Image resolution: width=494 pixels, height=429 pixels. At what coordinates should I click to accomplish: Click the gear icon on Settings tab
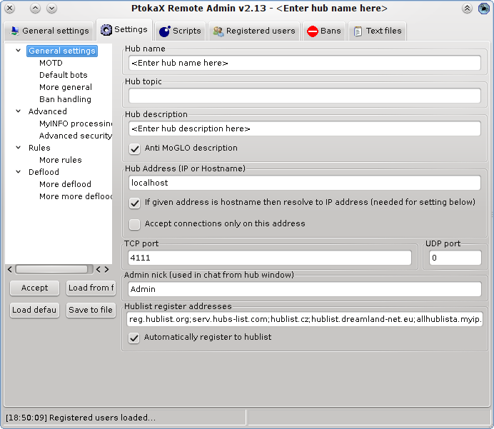[x=106, y=30]
